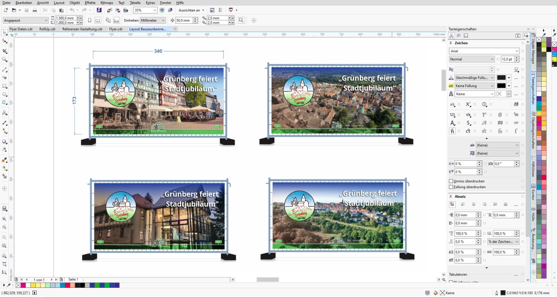Click the 'Seite 1' page tab
The image size is (557, 298).
73,280
